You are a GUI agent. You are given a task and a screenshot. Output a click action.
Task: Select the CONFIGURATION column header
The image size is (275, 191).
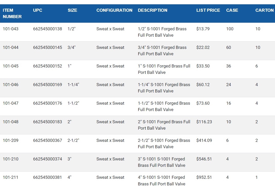(x=114, y=10)
